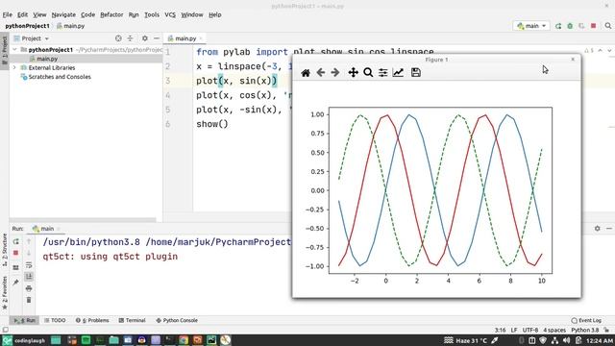
Task: Run main with coverage from toolbar
Action: (581, 26)
